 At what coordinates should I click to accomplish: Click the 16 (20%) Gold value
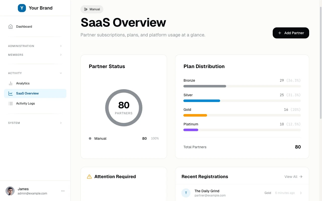click(292, 110)
